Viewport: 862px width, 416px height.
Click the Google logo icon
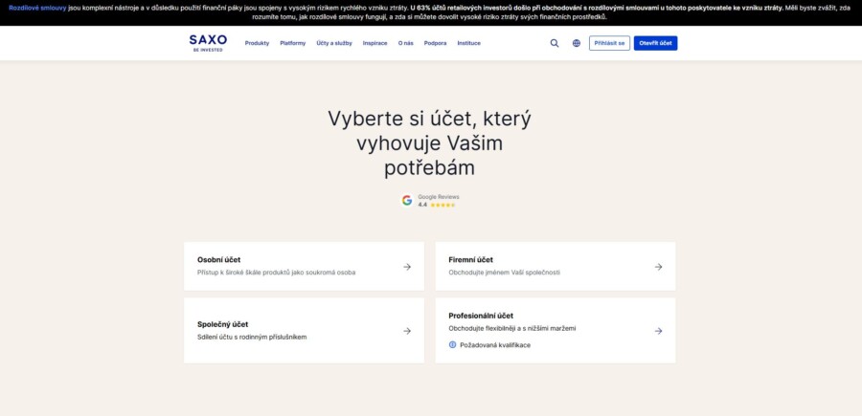(x=407, y=200)
